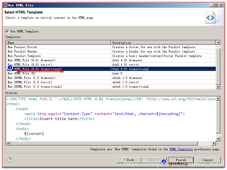Click the Name column header

click(x=59, y=43)
